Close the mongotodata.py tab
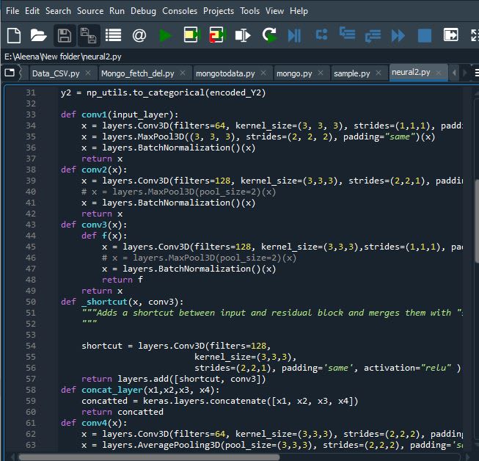479x461 pixels. click(263, 73)
